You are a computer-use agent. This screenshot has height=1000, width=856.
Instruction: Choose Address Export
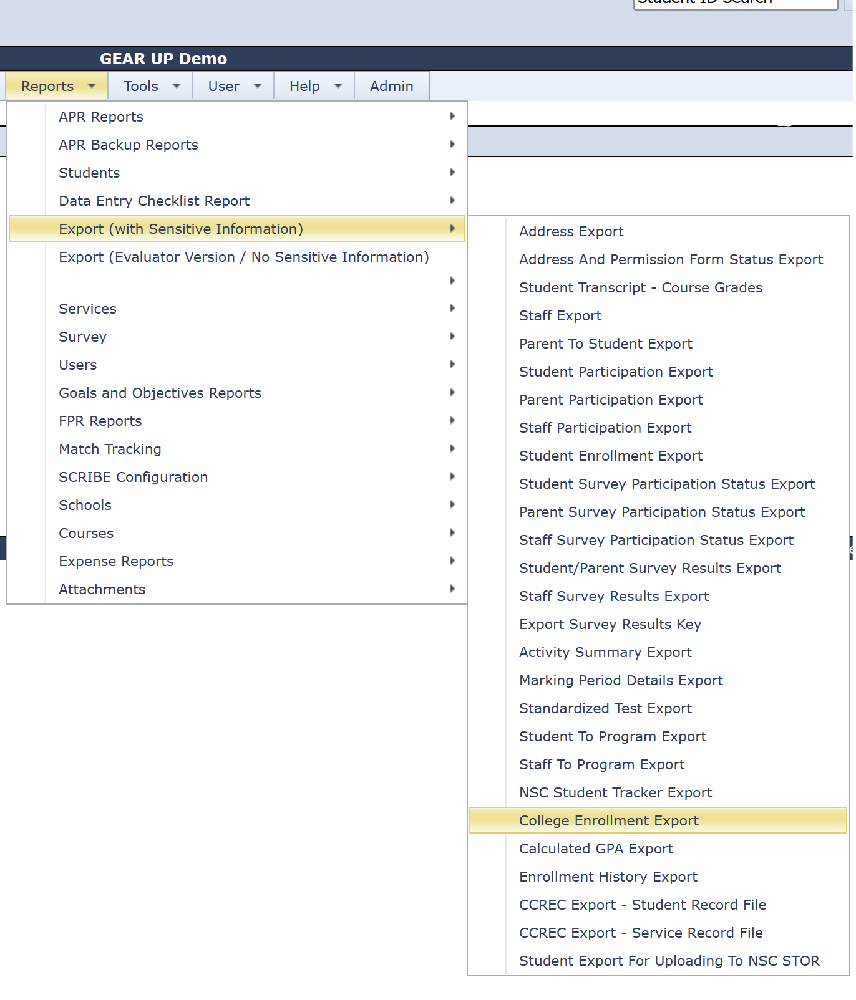[x=658, y=231]
